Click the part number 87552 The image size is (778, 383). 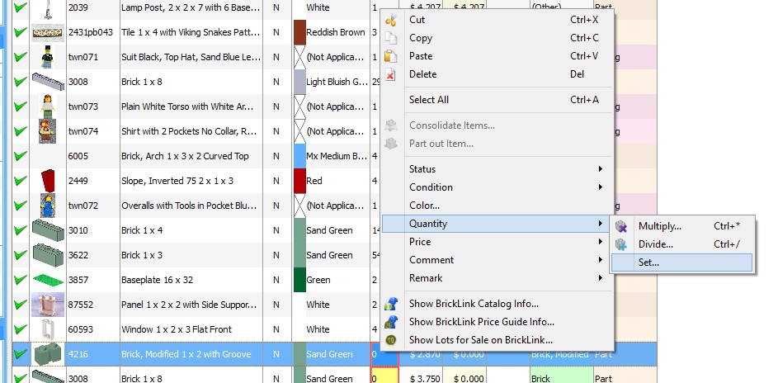(80, 305)
